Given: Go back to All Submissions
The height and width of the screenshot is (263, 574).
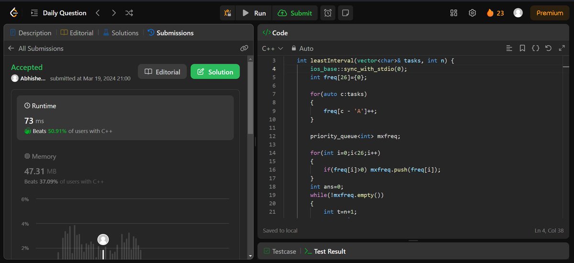Looking at the screenshot, I should point(36,48).
